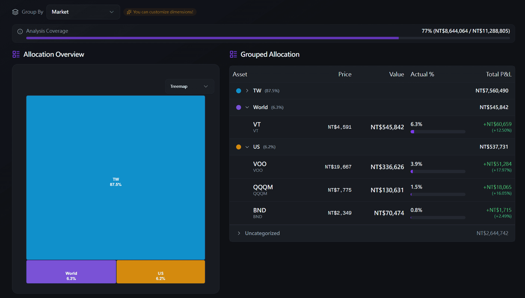Click the Allocation Overview section icon
The image size is (525, 298).
16,54
